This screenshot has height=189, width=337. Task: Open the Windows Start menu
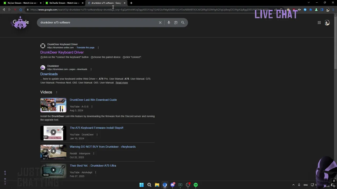[141, 185]
